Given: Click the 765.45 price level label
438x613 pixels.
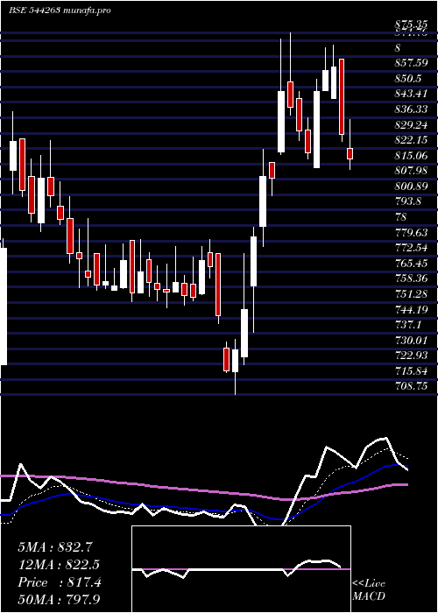Looking at the screenshot, I should (412, 264).
